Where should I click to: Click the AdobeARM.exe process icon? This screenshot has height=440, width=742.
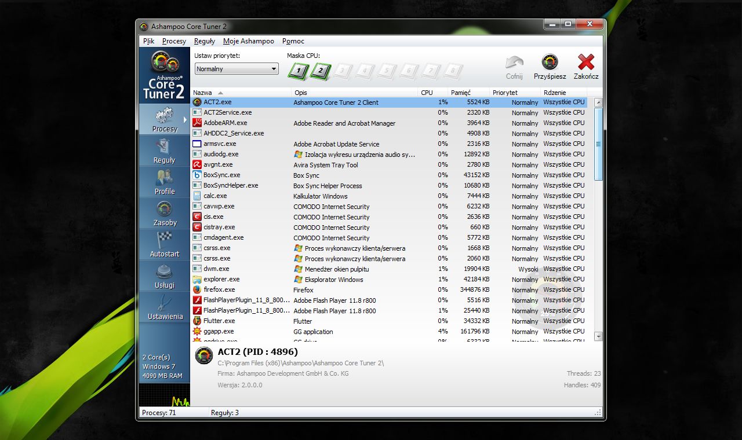coord(197,123)
